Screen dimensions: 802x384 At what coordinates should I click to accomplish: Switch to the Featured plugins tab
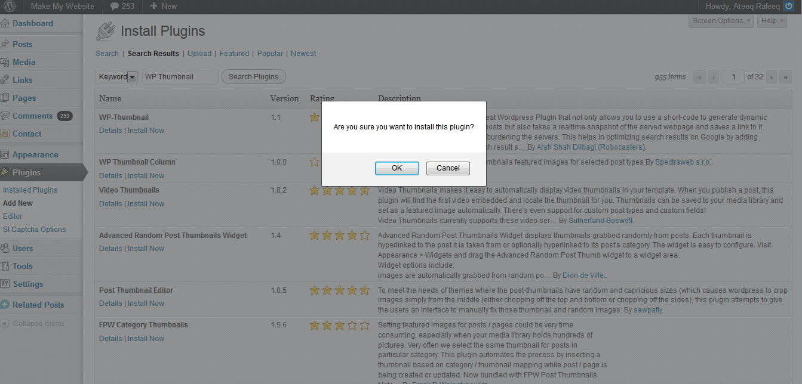click(234, 54)
